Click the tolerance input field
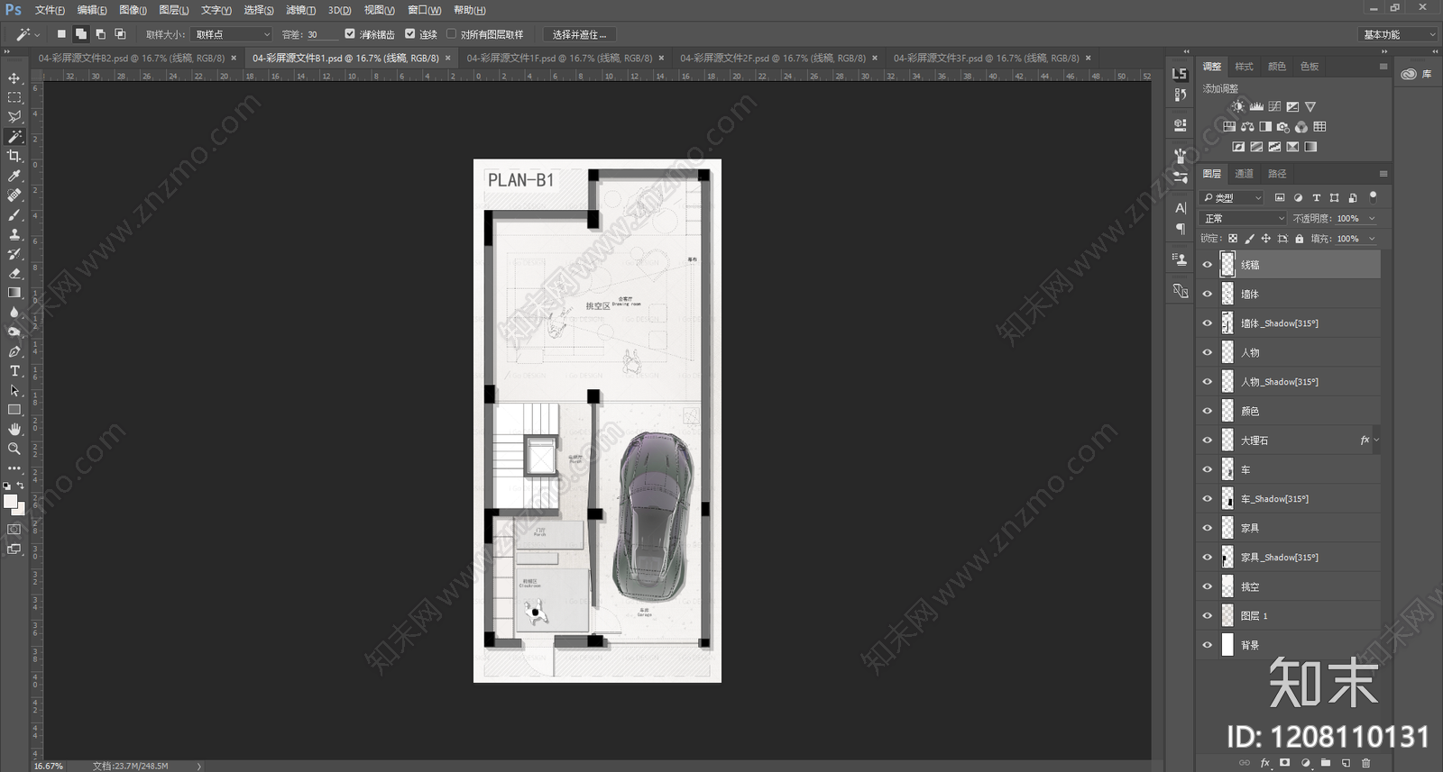Viewport: 1443px width, 772px height. [x=322, y=34]
